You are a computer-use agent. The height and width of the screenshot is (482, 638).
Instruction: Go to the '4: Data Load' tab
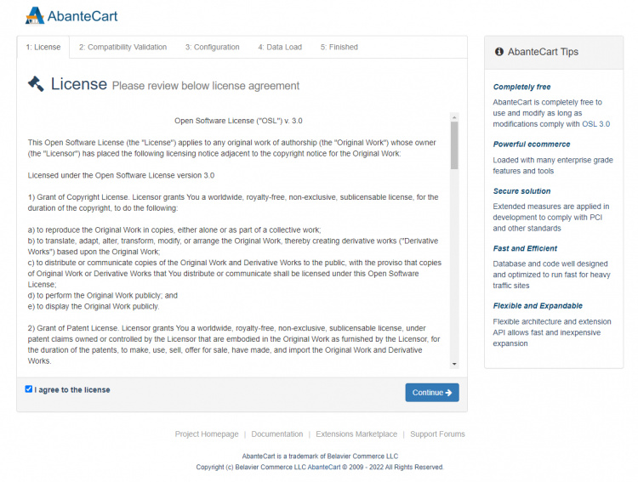280,48
